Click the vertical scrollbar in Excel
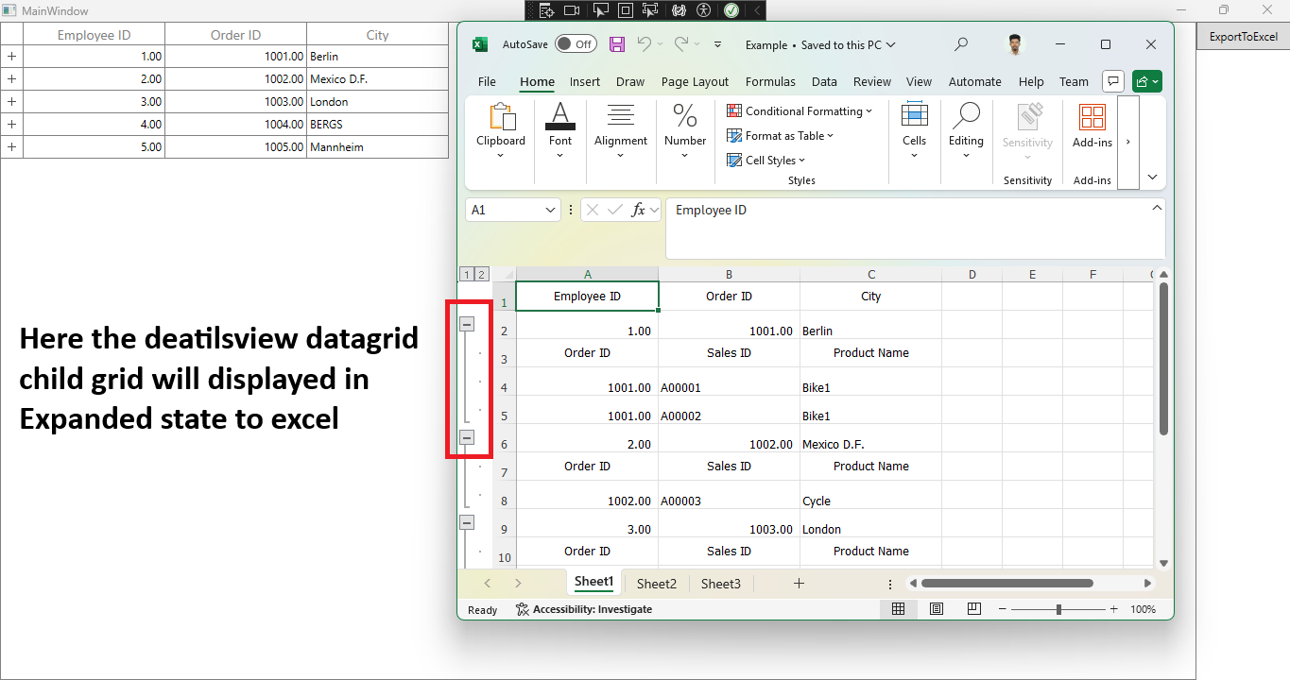The height and width of the screenshot is (680, 1290). (1164, 359)
